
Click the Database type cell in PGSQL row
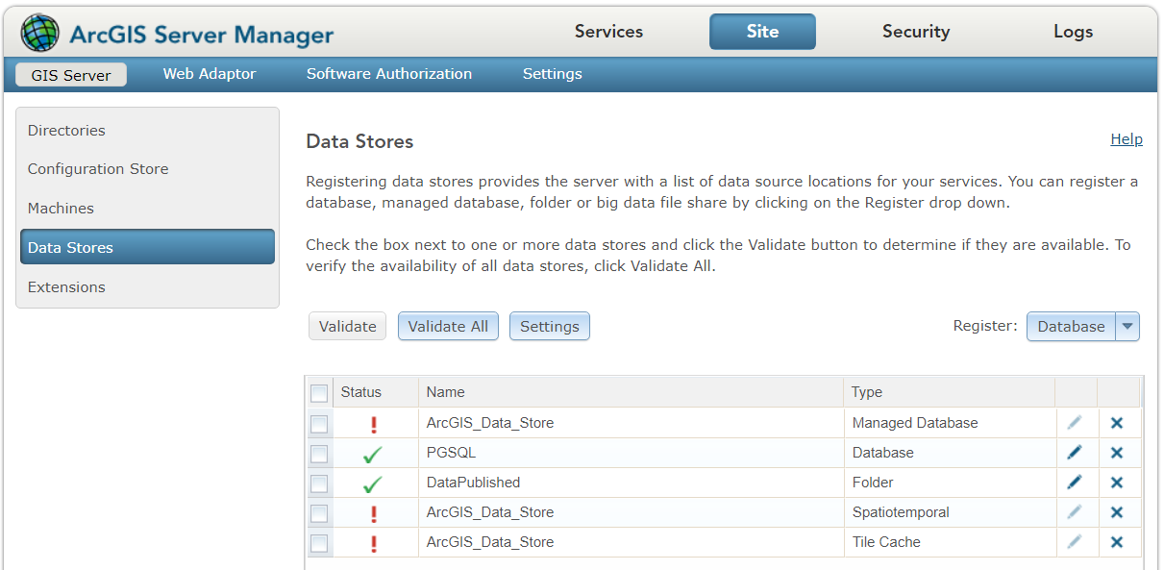(950, 453)
